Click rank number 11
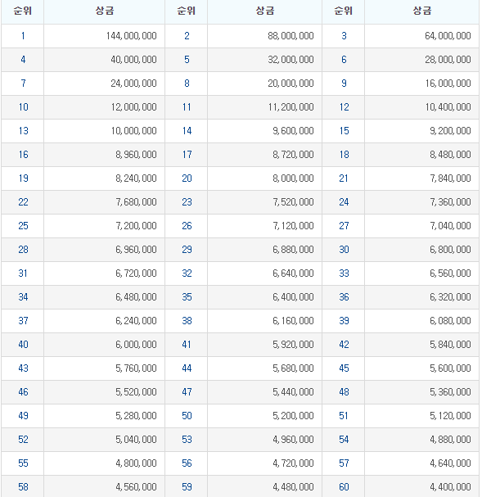The width and height of the screenshot is (482, 497). point(187,107)
